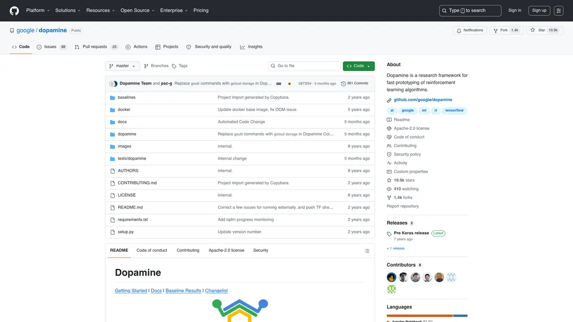The image size is (573, 322).
Task: Click the docker folder icon
Action: pyautogui.click(x=113, y=110)
